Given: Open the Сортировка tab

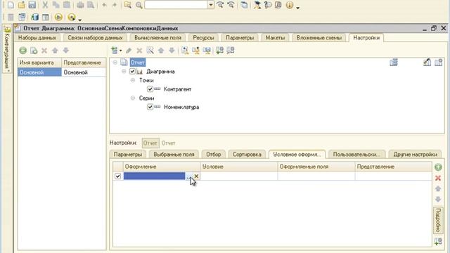Looking at the screenshot, I should tap(247, 155).
